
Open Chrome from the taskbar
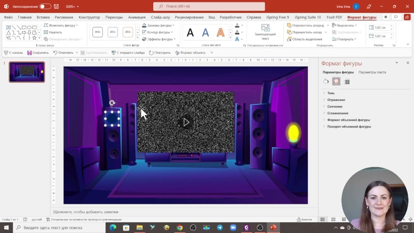coord(180,227)
